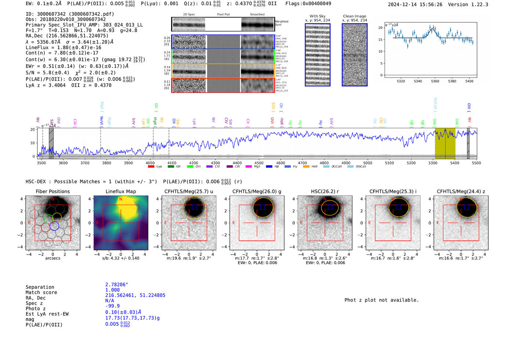514x350 pixels.
Task: Click the green-bordered fiber 2D spectrum row
Action: 223,57
